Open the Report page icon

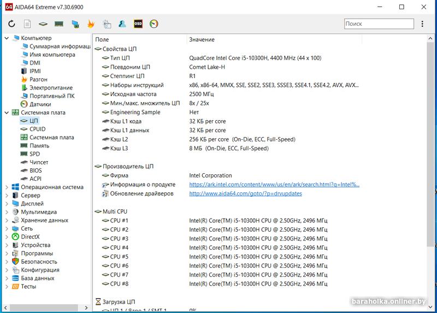[27, 23]
